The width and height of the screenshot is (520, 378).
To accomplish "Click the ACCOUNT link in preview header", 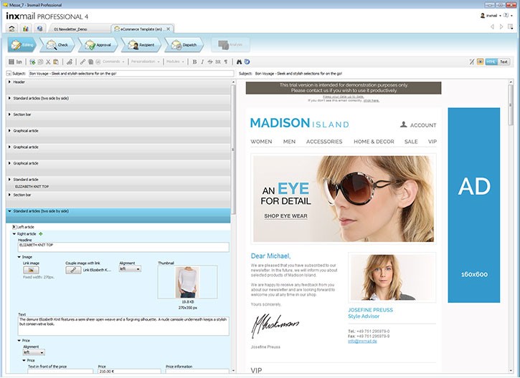I will pyautogui.click(x=418, y=125).
